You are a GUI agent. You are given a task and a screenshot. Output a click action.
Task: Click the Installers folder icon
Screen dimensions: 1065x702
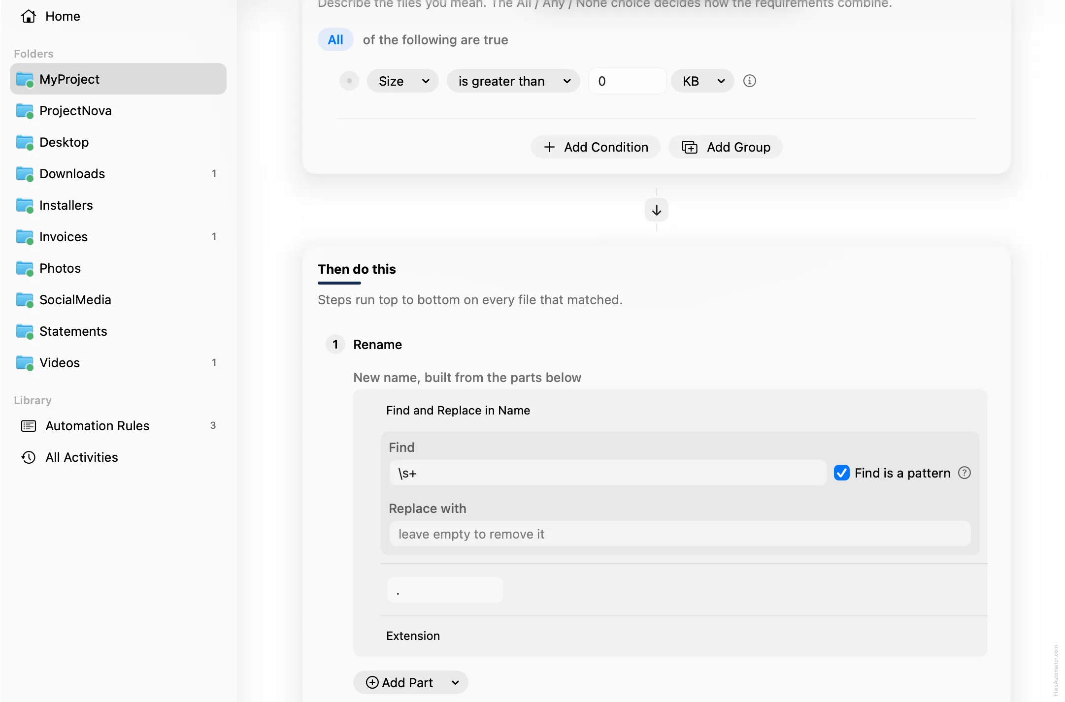pyautogui.click(x=25, y=206)
